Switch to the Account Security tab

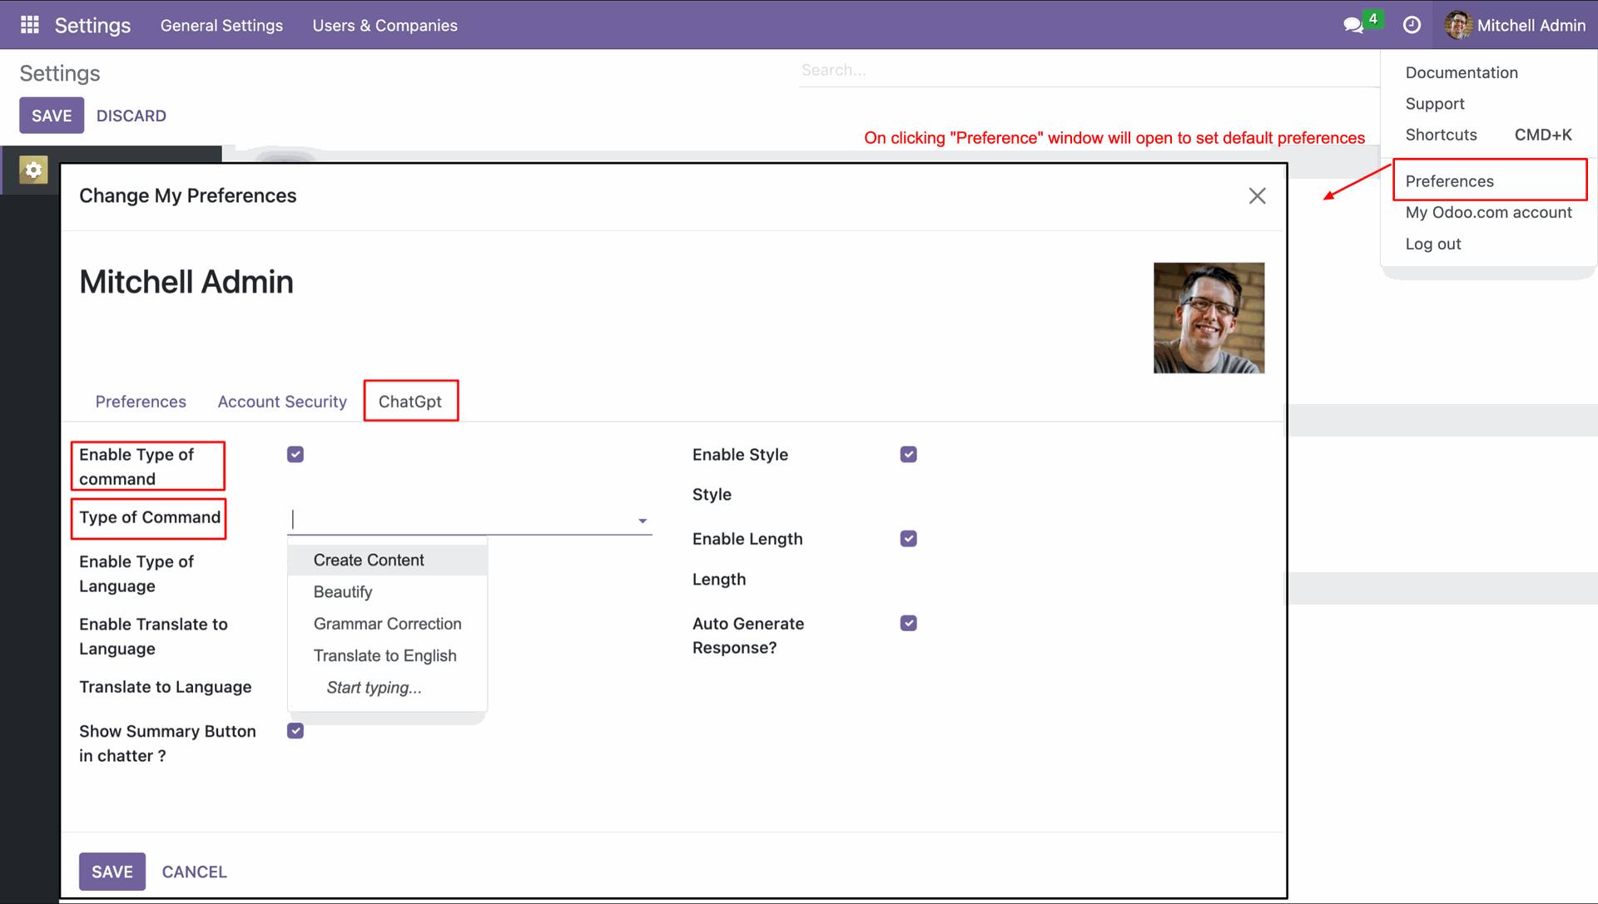click(282, 402)
